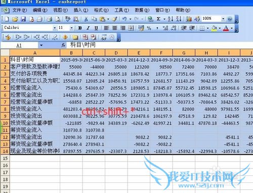
Task: Open the fill color palette arrow
Action: (220, 28)
